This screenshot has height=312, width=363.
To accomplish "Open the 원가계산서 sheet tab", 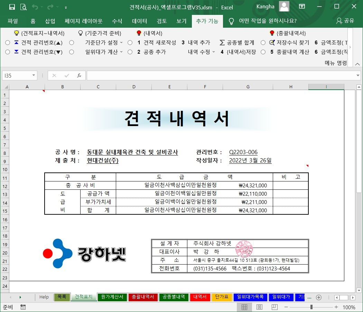I will (x=112, y=297).
